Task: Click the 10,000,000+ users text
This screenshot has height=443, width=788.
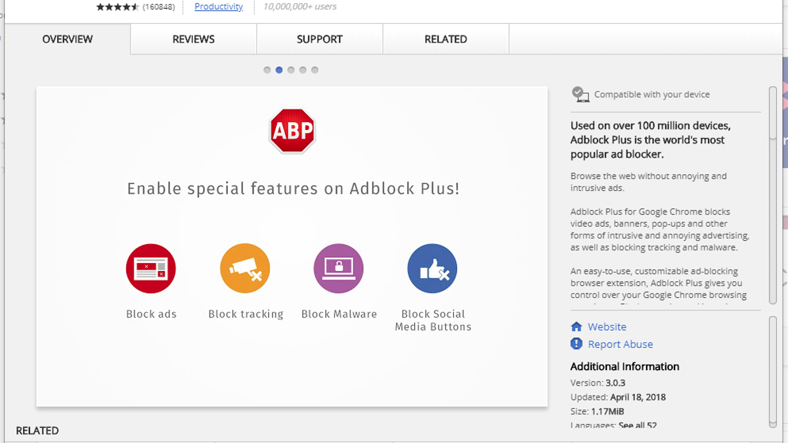Action: [300, 7]
